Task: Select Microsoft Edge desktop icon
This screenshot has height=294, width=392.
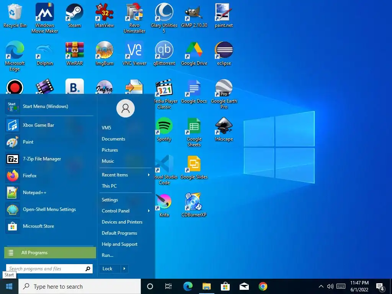Action: (x=15, y=56)
